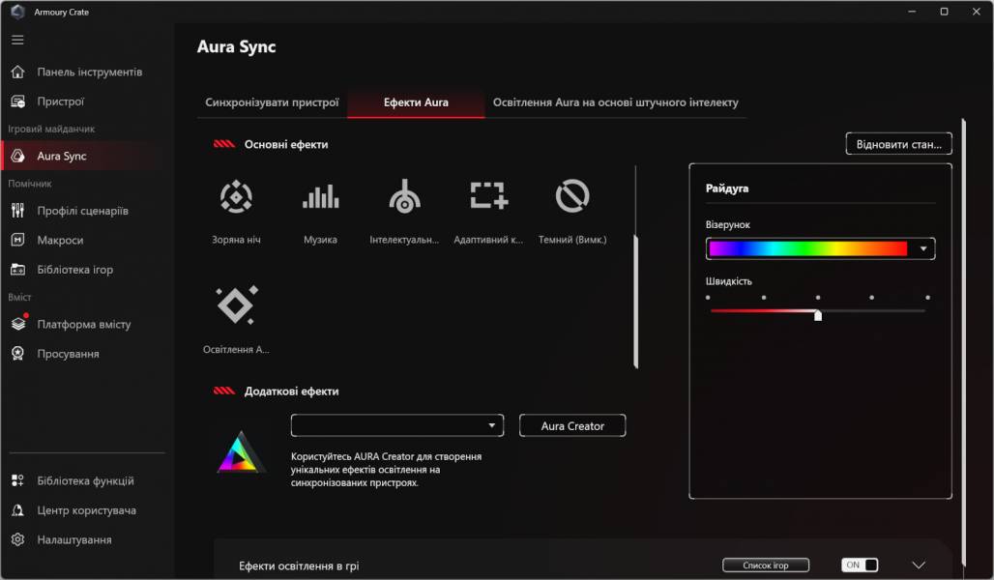Set Швидкість slider to the maximum dot
994x580 pixels.
point(927,298)
